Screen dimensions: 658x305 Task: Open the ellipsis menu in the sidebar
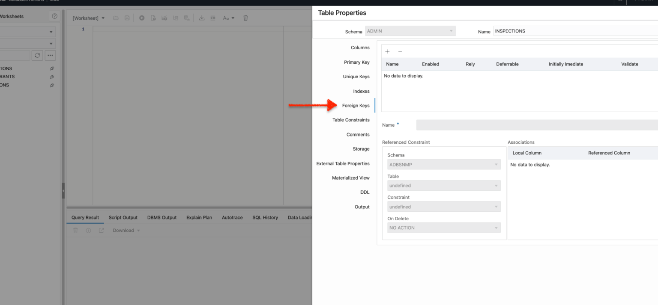point(49,55)
